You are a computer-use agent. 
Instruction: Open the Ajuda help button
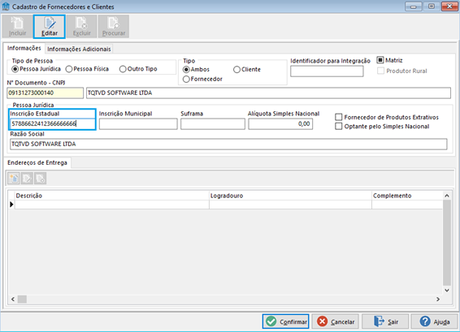pos(435,321)
